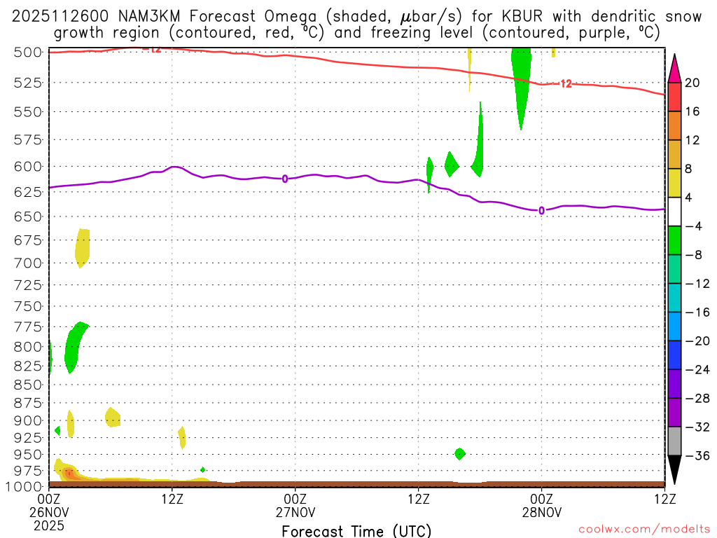
Task: Click the 800 pressure level label
Action: [28, 347]
